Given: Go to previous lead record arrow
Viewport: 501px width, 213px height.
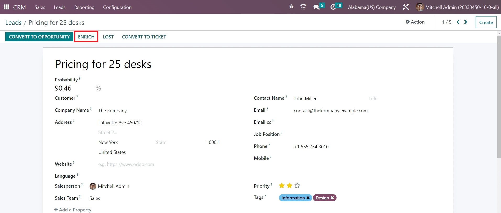Looking at the screenshot, I should pos(458,22).
